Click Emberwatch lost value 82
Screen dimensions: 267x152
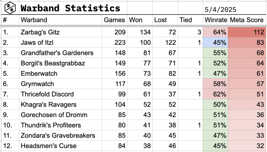click(x=165, y=73)
